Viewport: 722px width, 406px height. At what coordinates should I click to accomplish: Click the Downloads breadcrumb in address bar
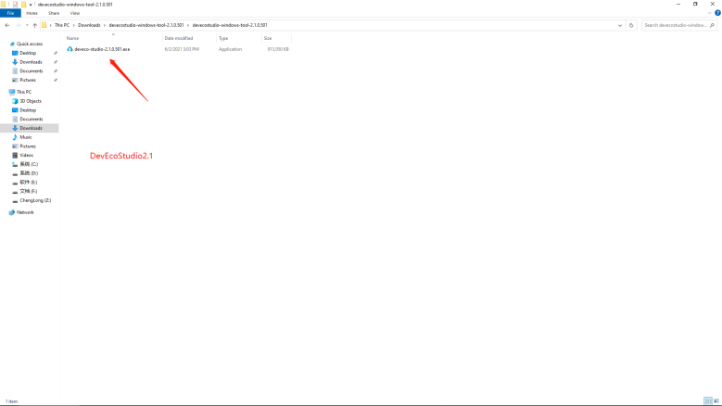pos(89,25)
